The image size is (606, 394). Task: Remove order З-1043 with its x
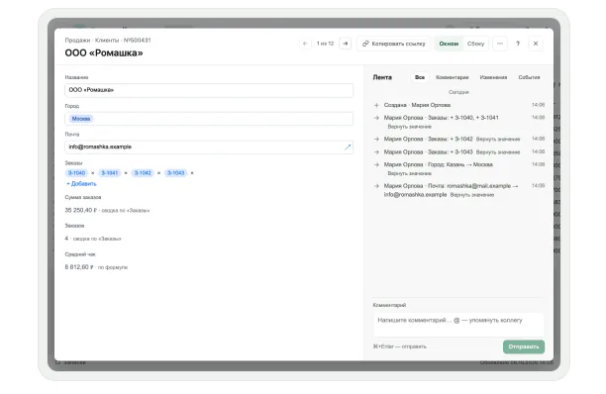click(x=192, y=173)
